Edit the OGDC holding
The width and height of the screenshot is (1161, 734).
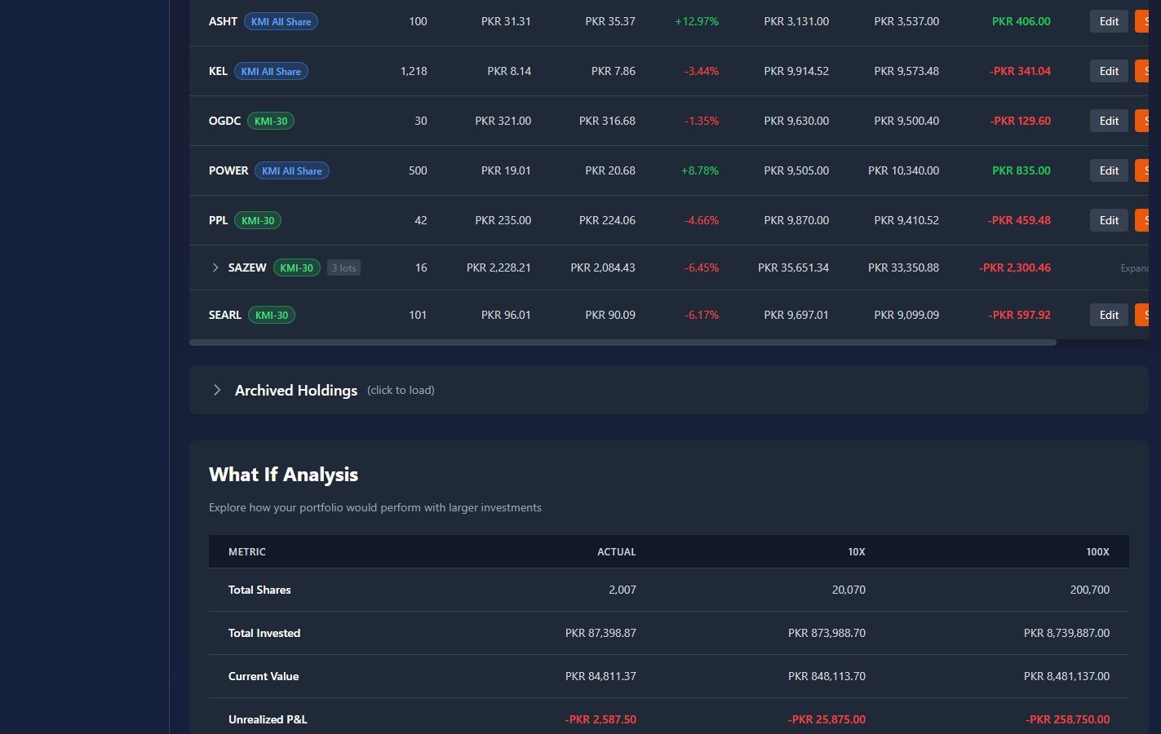1109,121
